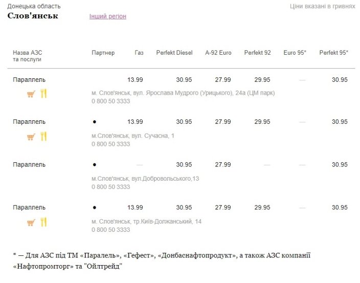Click Параллель name at Київ-Должанський station

click(29, 207)
